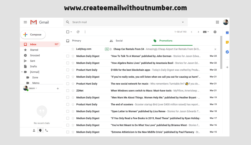Open the Extreme Athleticism email

pyautogui.click(x=141, y=132)
